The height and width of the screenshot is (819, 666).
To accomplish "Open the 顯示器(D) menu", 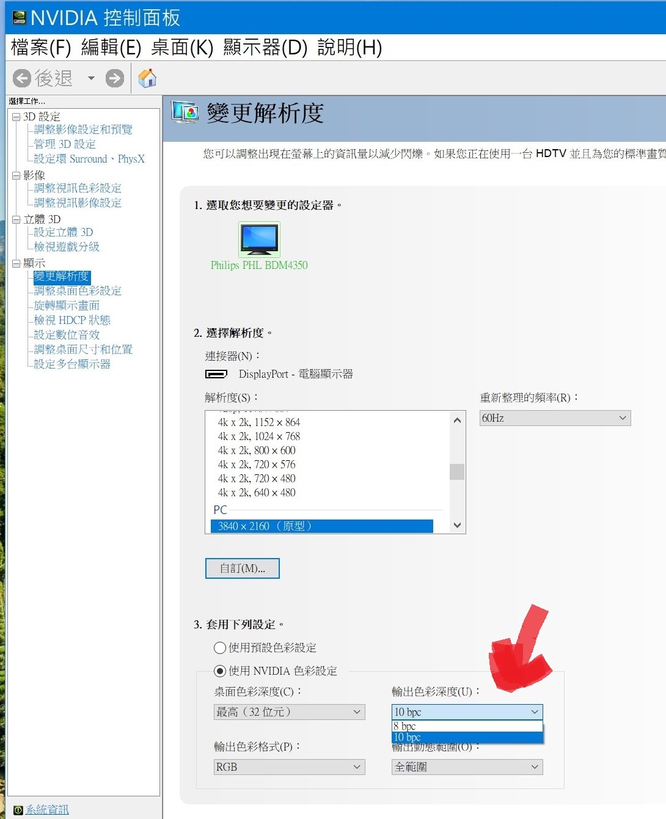I will click(x=265, y=47).
